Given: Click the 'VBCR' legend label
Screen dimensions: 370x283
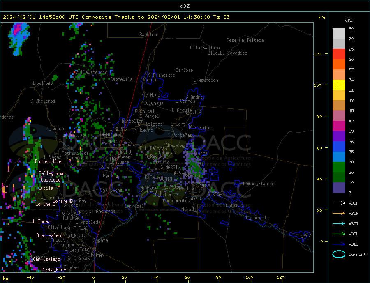Looking at the screenshot, I should (354, 214).
